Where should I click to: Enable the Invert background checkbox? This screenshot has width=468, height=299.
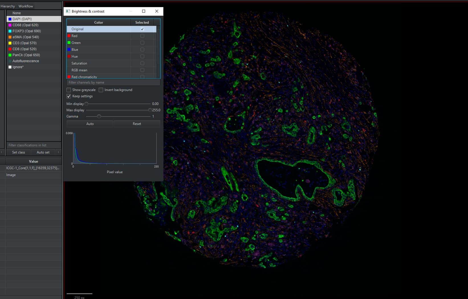coord(101,90)
